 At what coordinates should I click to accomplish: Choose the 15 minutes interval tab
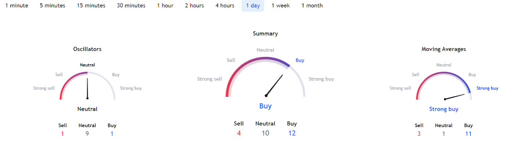91,6
